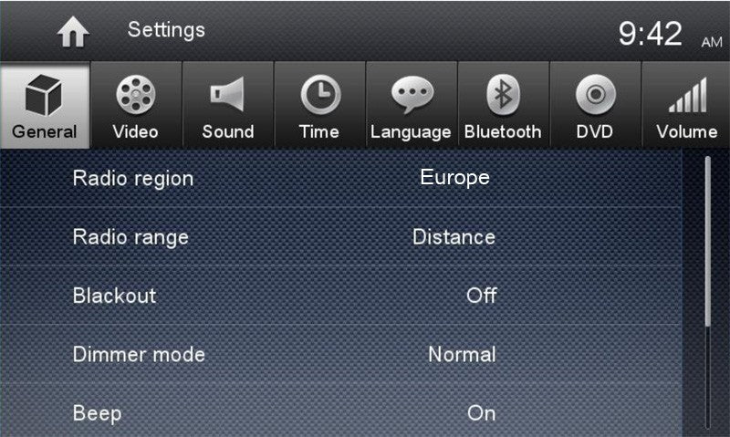The image size is (730, 437).
Task: Click the vertical scrollbar thumb
Action: tap(708, 242)
